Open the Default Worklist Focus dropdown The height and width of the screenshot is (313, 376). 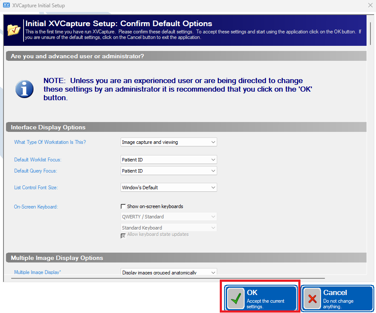[169, 160]
